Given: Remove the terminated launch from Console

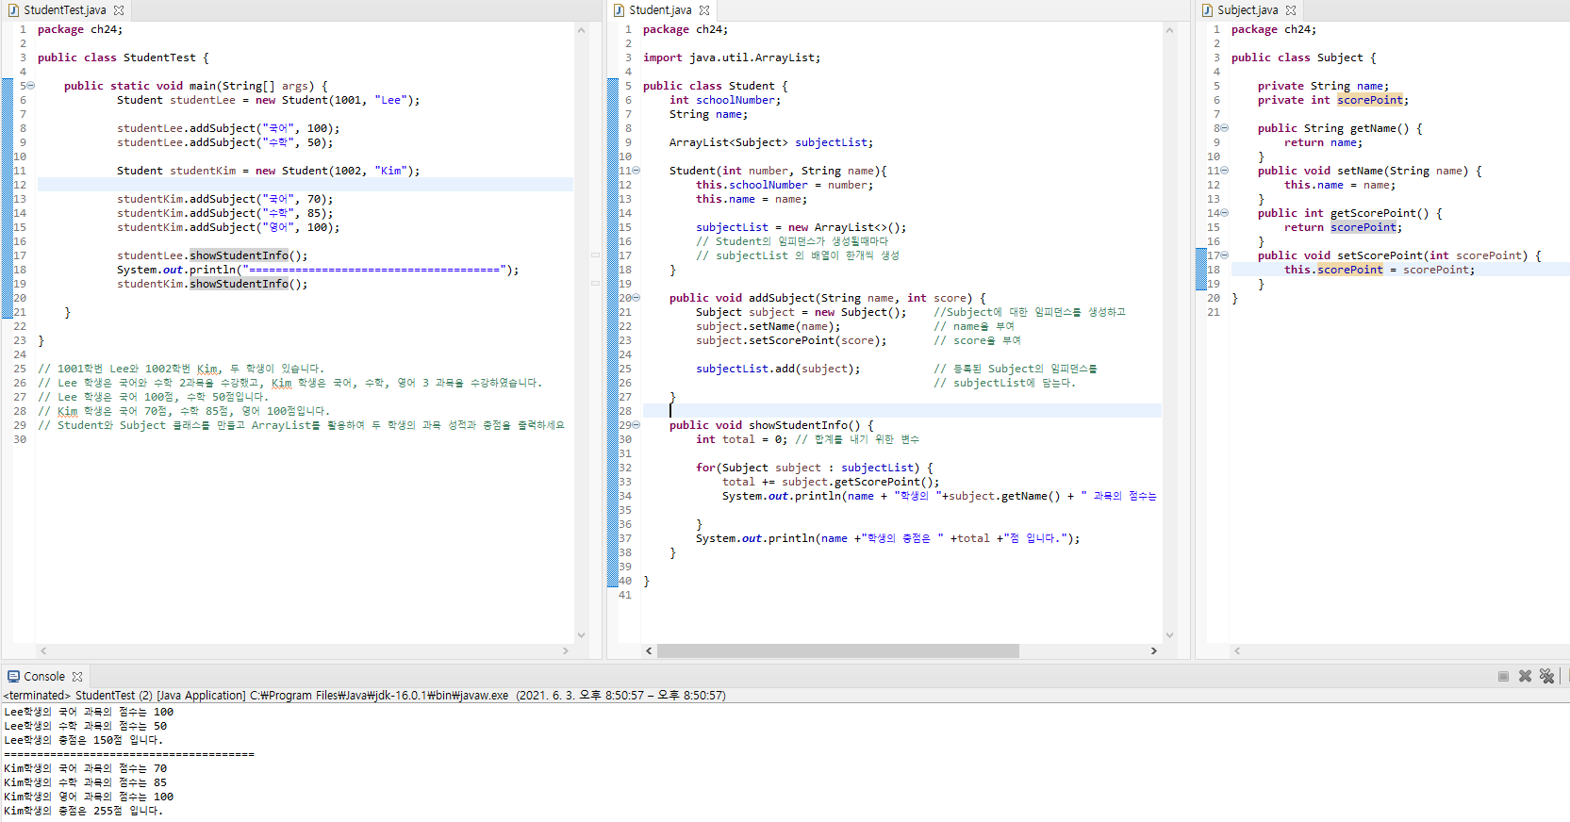Looking at the screenshot, I should (1525, 677).
